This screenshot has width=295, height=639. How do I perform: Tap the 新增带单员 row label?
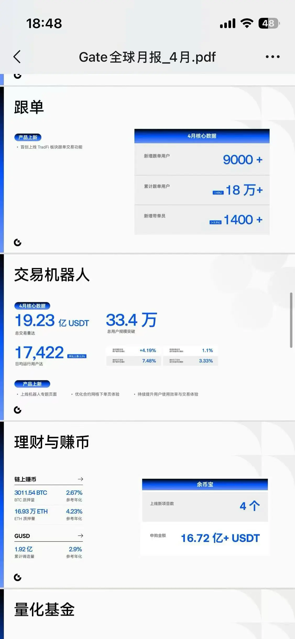pyautogui.click(x=155, y=216)
